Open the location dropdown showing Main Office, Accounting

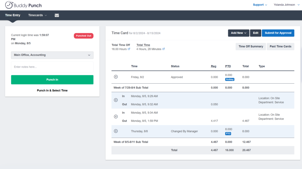(52, 55)
